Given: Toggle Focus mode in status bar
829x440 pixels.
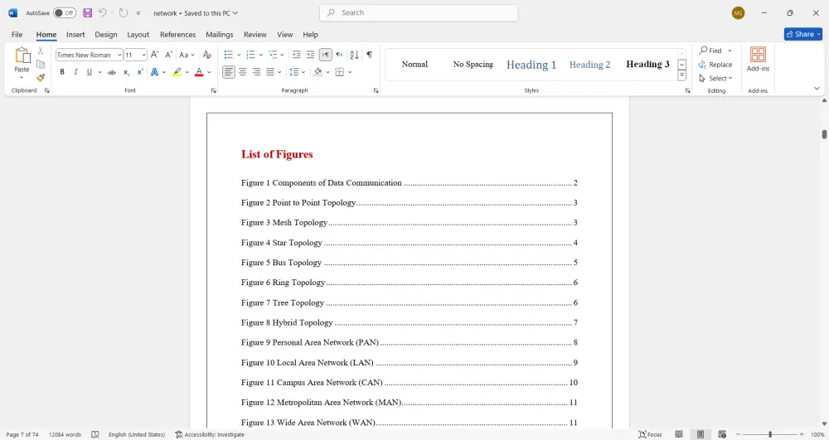Looking at the screenshot, I should click(650, 434).
